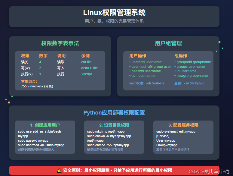Click the "用户操作" subheading

click(138, 56)
